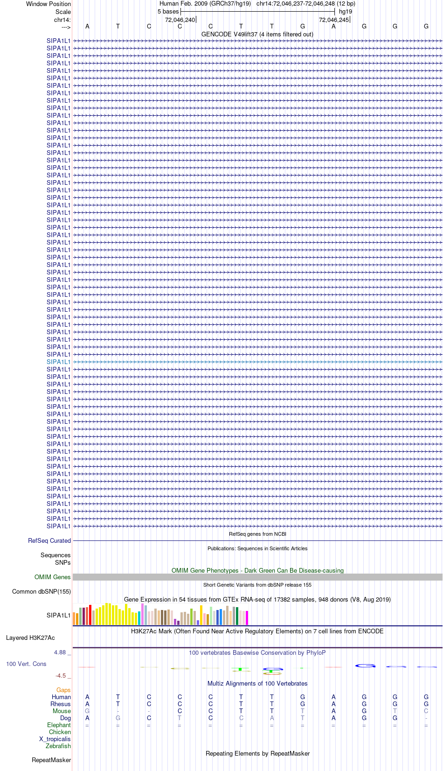Open the GTEx Gene Expression track heading
Image resolution: width=443 pixels, height=771 pixels.
pos(257,599)
